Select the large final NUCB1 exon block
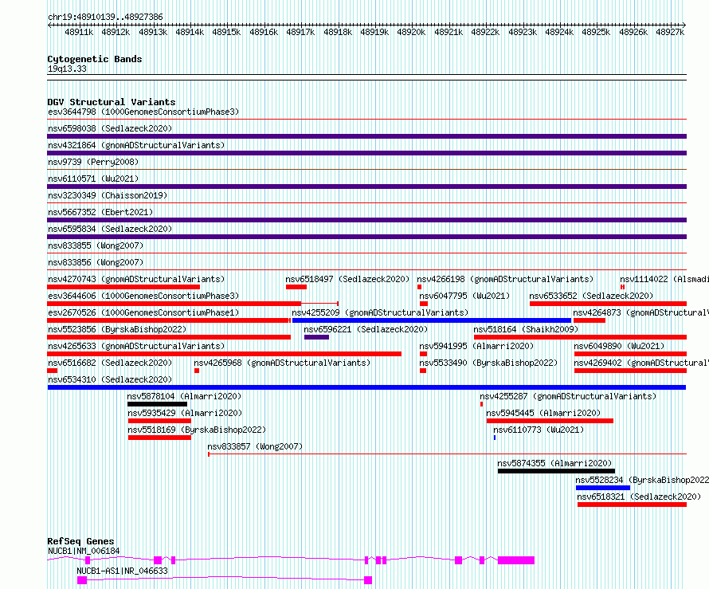 pos(516,560)
